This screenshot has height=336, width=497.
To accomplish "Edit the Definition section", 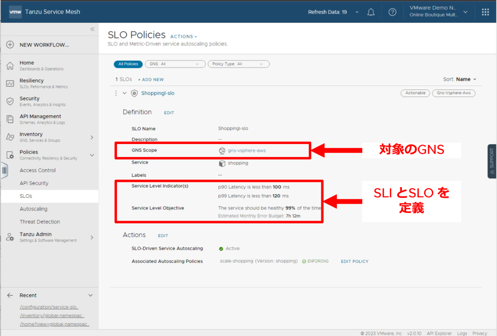I will tap(169, 113).
